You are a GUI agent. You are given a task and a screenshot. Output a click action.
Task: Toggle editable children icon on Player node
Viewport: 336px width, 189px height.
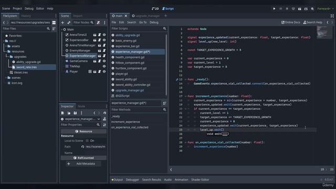pyautogui.click(x=90, y=71)
